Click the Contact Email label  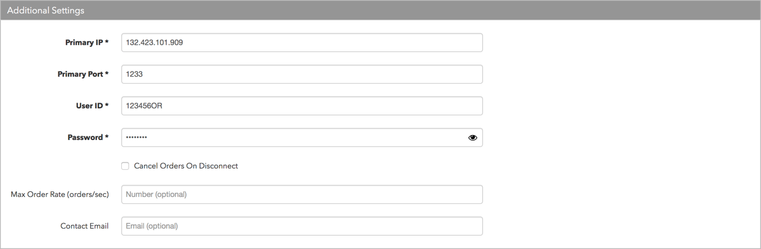(x=84, y=226)
